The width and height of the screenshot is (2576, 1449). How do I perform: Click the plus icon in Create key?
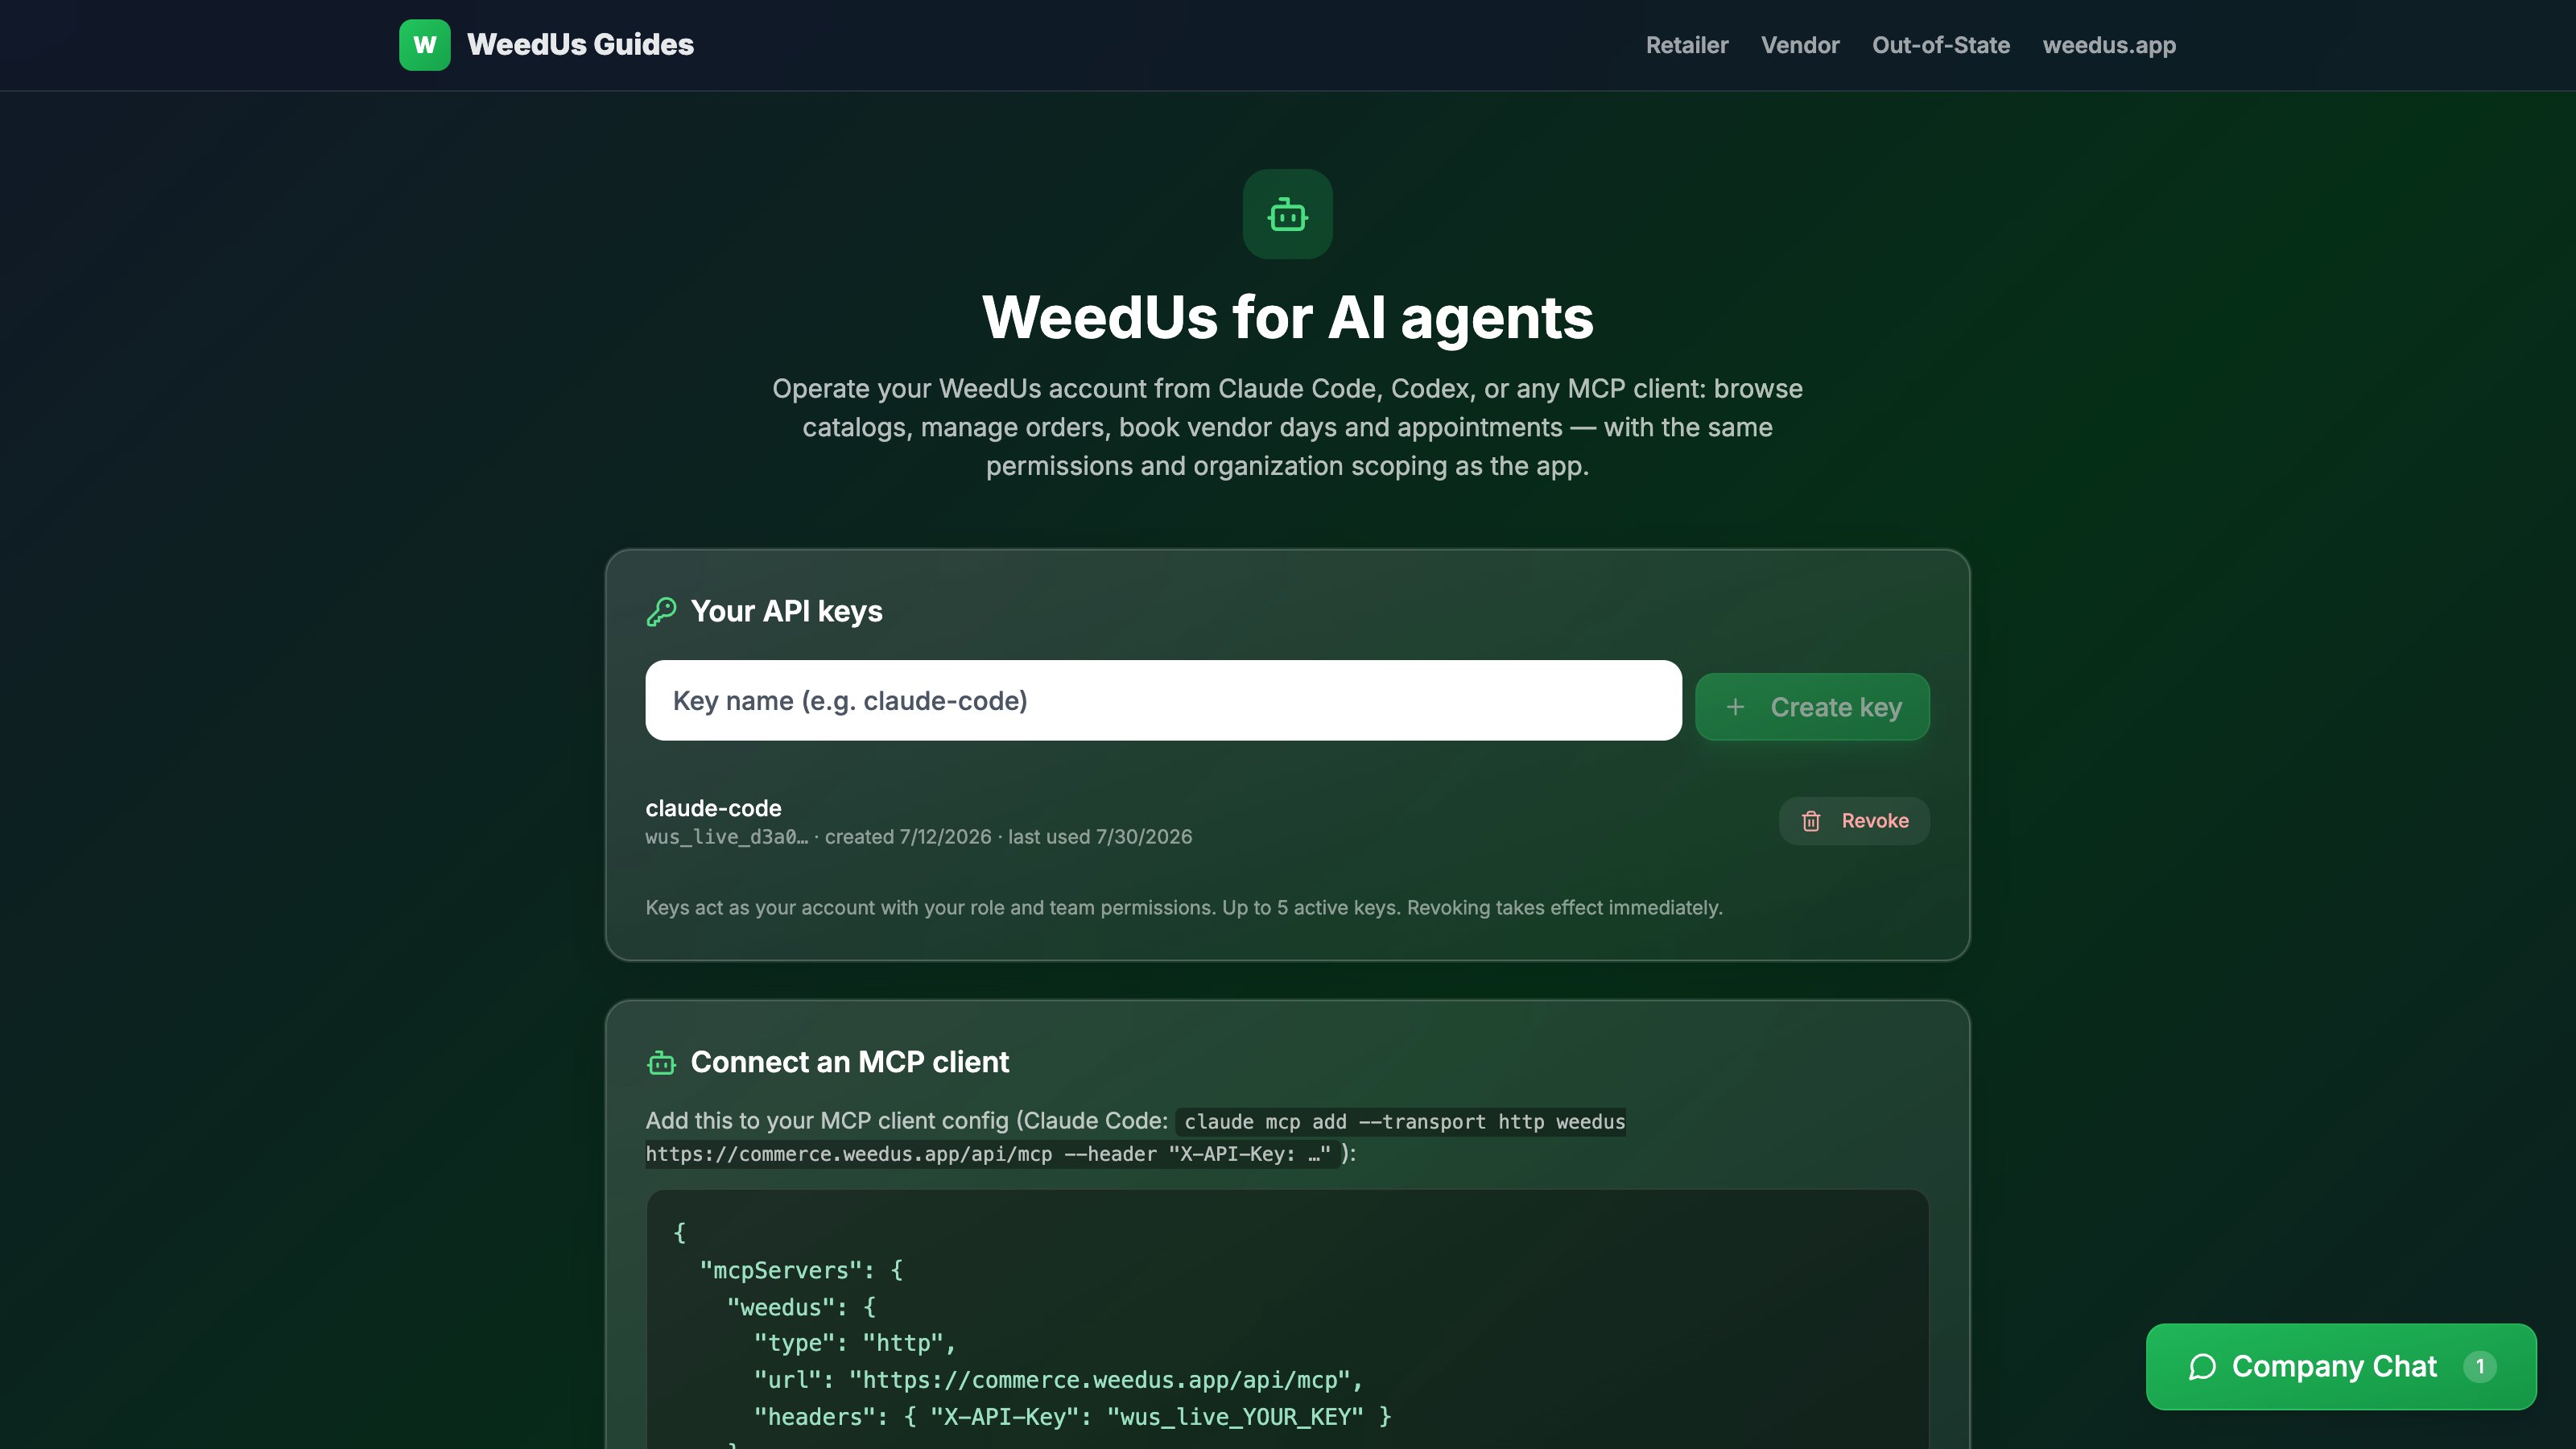coord(1735,707)
